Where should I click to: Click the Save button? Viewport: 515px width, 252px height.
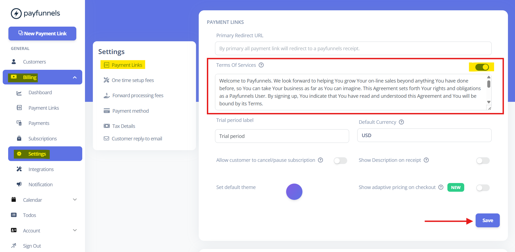tap(488, 220)
